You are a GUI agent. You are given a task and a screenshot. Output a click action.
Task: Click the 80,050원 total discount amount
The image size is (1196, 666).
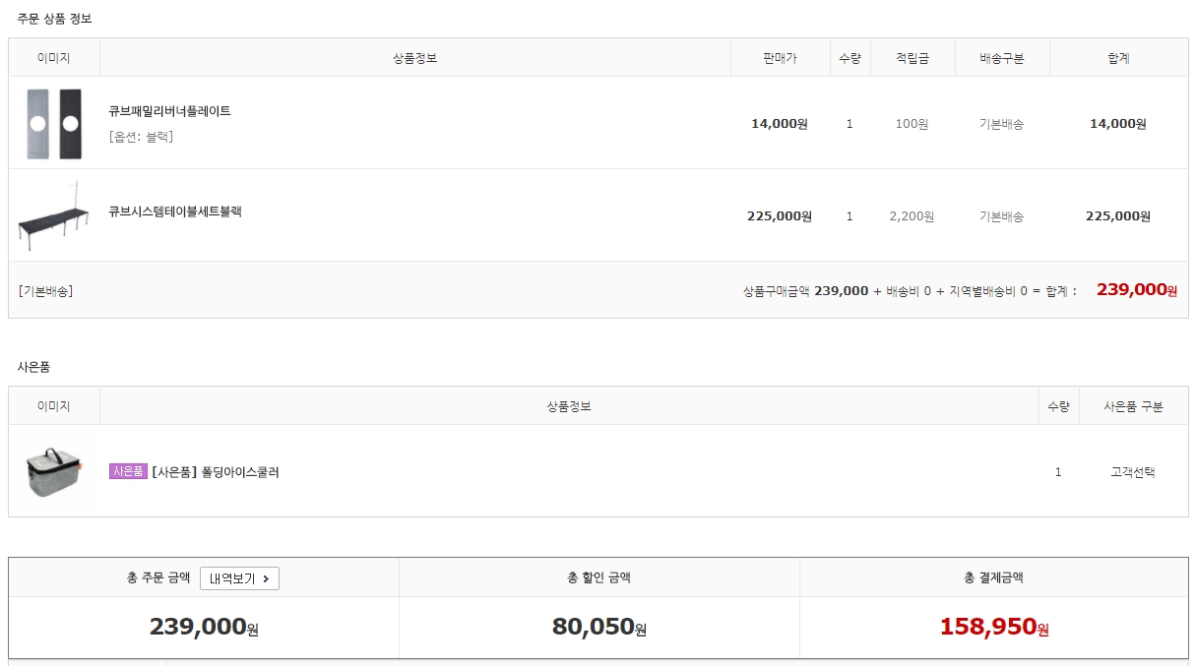598,627
